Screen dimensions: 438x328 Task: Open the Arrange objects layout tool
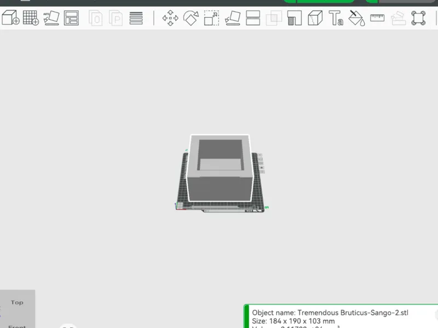(71, 18)
